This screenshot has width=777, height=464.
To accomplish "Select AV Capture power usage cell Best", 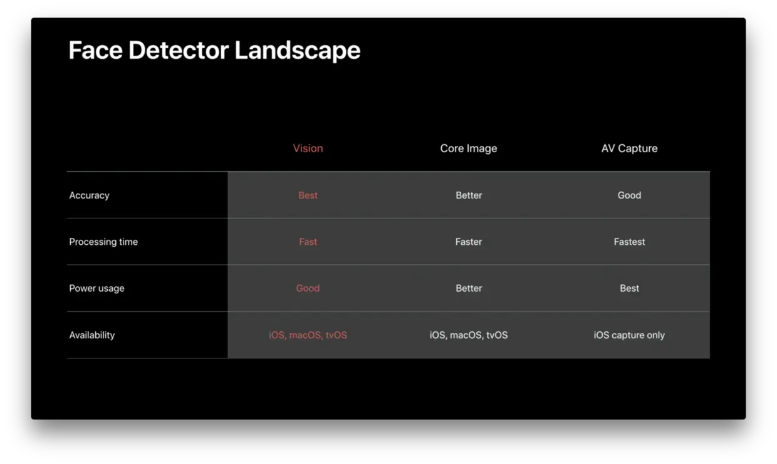I will [x=630, y=288].
